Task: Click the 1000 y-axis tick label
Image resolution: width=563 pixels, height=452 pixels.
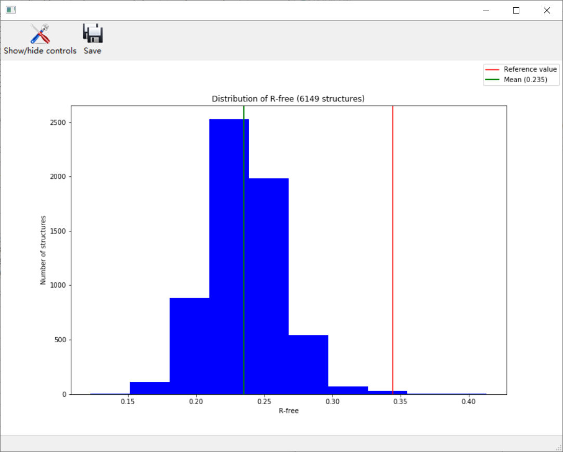Action: pos(58,286)
